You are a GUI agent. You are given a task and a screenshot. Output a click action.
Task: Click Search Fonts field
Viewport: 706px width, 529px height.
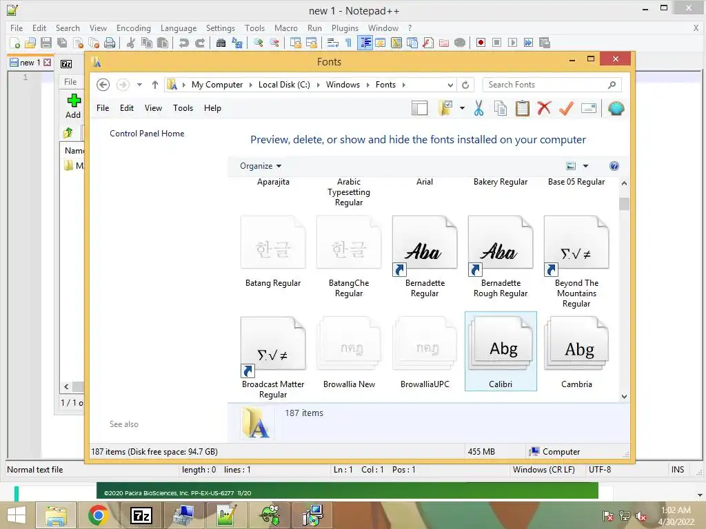(x=552, y=85)
